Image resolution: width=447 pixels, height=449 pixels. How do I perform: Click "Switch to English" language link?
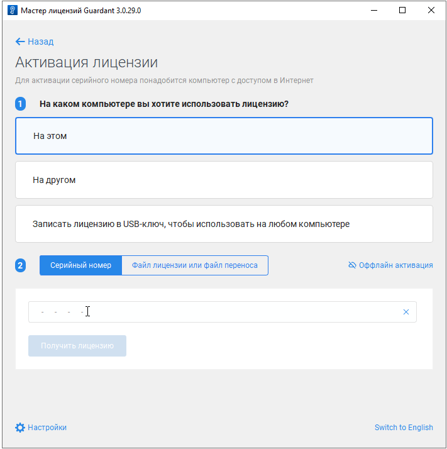tap(404, 428)
